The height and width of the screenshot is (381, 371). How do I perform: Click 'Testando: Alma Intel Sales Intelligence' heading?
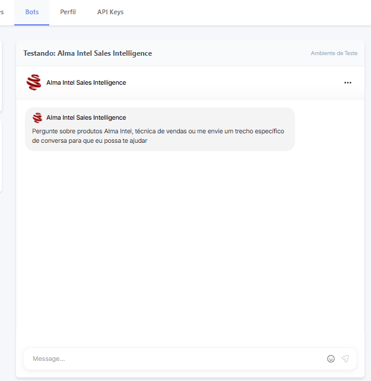88,53
